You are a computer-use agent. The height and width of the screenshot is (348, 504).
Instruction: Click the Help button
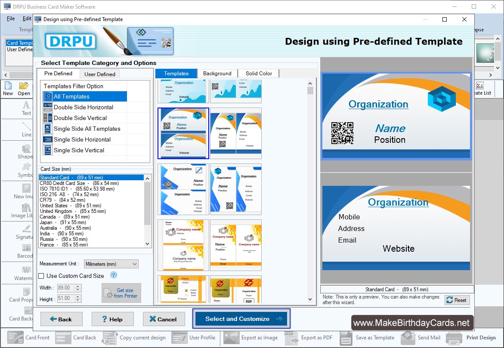(112, 319)
